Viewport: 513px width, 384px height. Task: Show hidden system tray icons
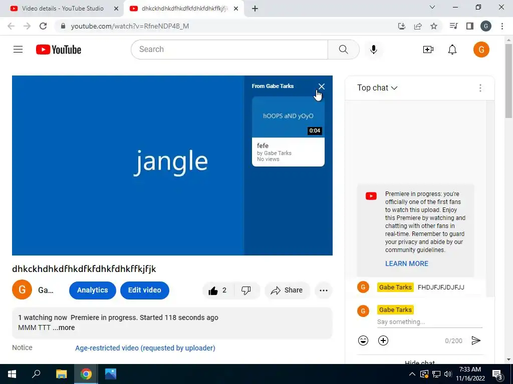(412, 374)
